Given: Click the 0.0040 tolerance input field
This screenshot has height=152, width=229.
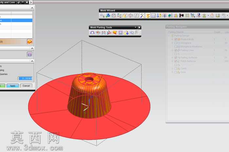Looking at the screenshot, I should 25,78.
